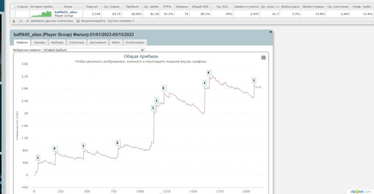The width and height of the screenshot is (374, 194).
Task: Switch to the 'Статистика' tab
Action: point(76,42)
